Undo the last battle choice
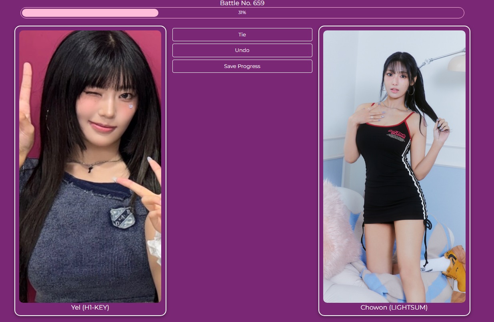494x322 pixels. (242, 50)
